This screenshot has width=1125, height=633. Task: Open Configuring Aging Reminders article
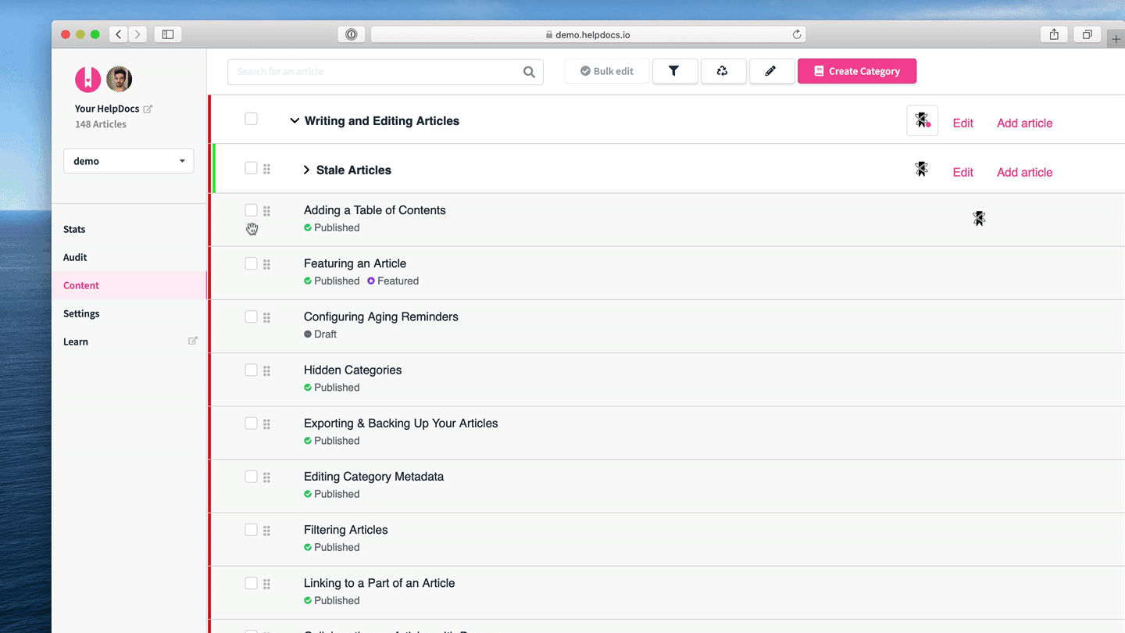pos(381,316)
